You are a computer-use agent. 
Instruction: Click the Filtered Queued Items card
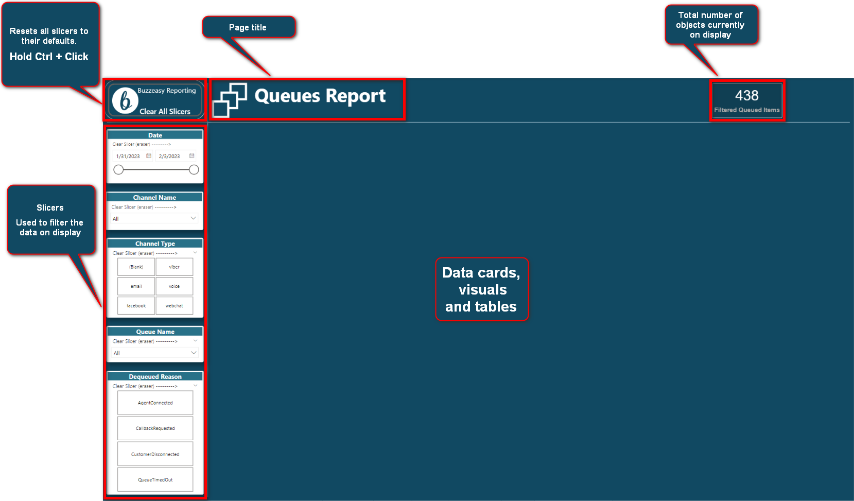tap(746, 100)
